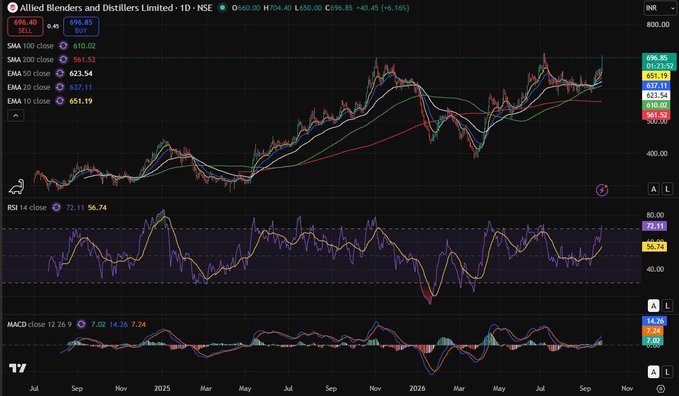Open the TradingView logo link

(18, 368)
